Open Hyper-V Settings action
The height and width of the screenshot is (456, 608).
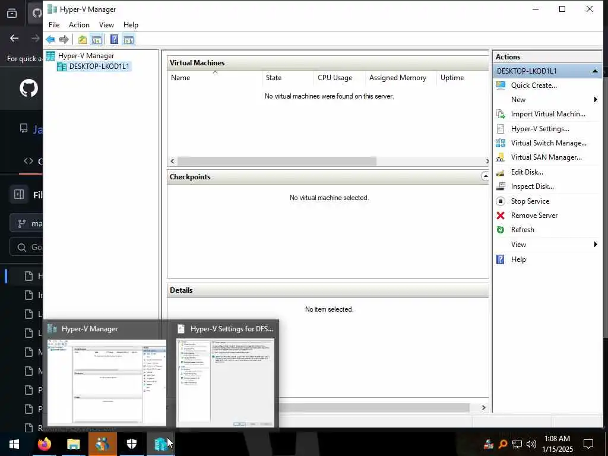tap(540, 129)
